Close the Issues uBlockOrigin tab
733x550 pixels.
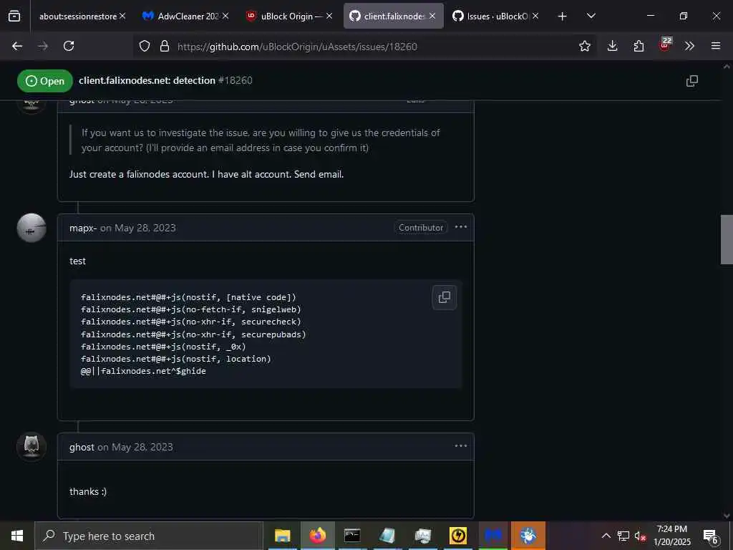pos(535,16)
